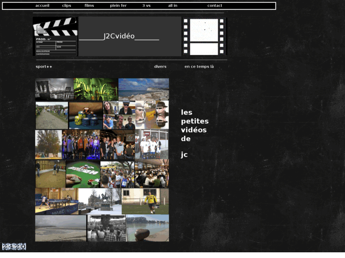Viewport: 345px width, 258px height.
Task: Open the indoor boules court thumbnail
Action: 51,174
